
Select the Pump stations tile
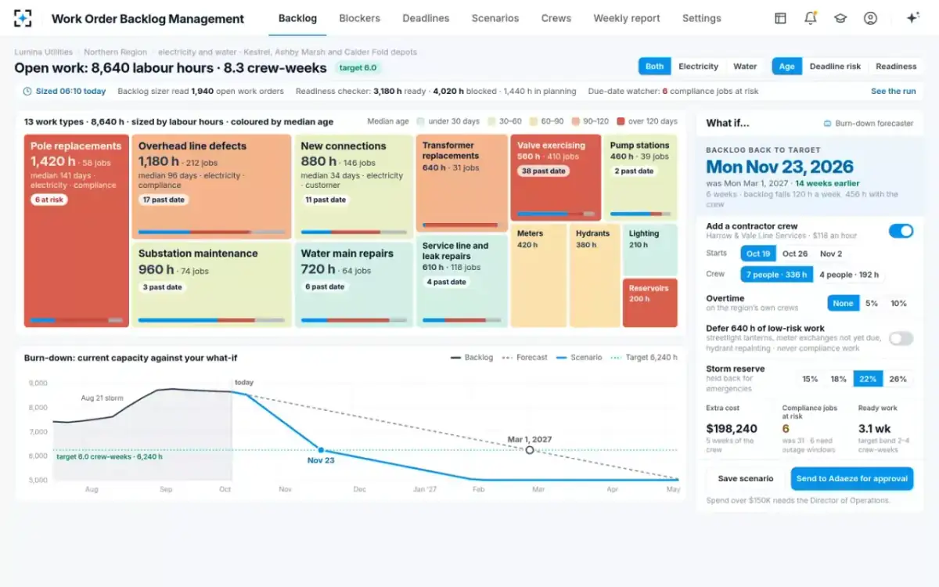(x=640, y=178)
